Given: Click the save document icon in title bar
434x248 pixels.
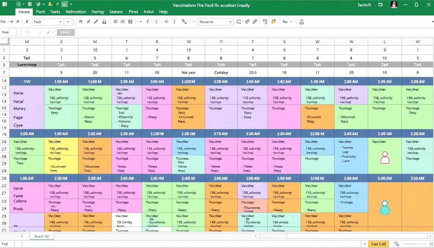Looking at the screenshot, I should click(30, 5).
